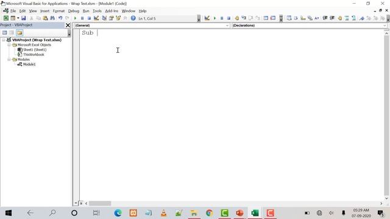The width and height of the screenshot is (390, 219).
Task: Close the Project - VBAProject panel
Action: pyautogui.click(x=68, y=25)
